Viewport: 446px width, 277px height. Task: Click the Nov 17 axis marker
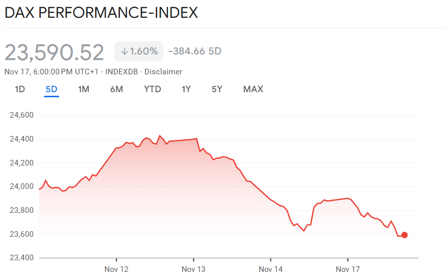(348, 269)
